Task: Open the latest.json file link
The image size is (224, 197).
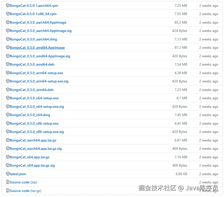Action: [18, 174]
